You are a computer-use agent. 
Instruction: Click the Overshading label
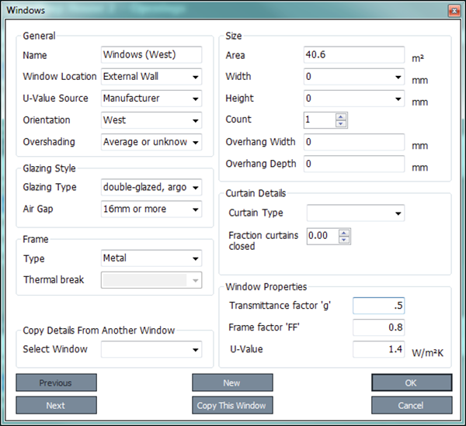(49, 142)
